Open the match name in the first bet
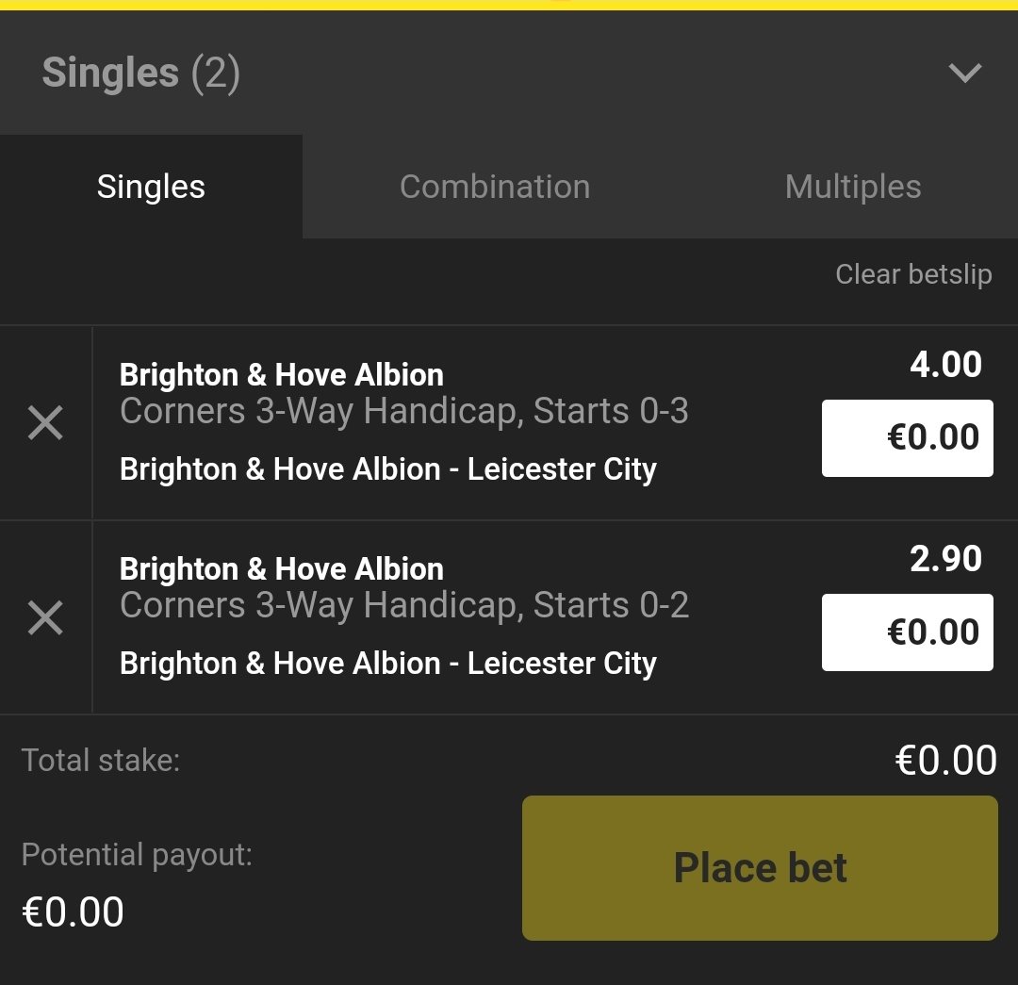1018x985 pixels. coord(388,469)
